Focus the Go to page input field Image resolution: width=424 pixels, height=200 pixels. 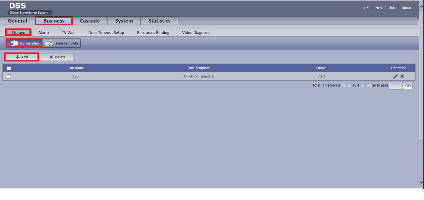click(395, 86)
